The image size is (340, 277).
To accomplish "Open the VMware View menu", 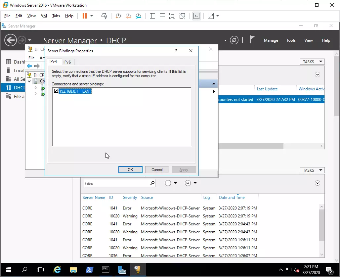I will [31, 16].
